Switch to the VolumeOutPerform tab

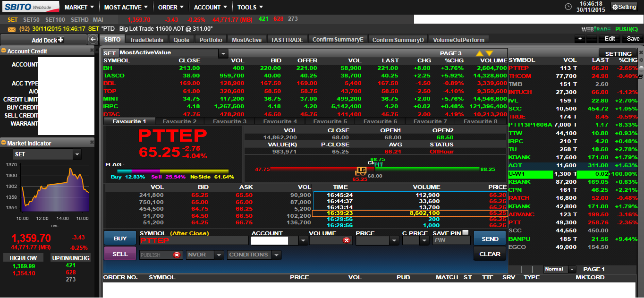coord(458,40)
